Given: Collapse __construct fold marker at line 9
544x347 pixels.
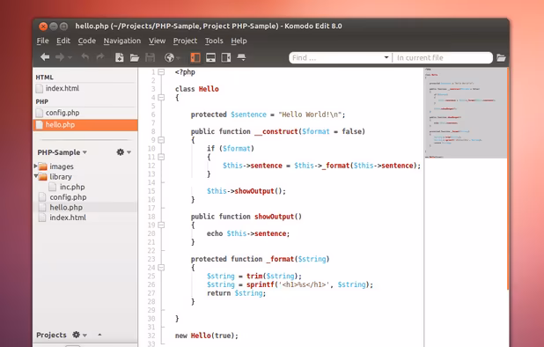Looking at the screenshot, I should click(161, 140).
